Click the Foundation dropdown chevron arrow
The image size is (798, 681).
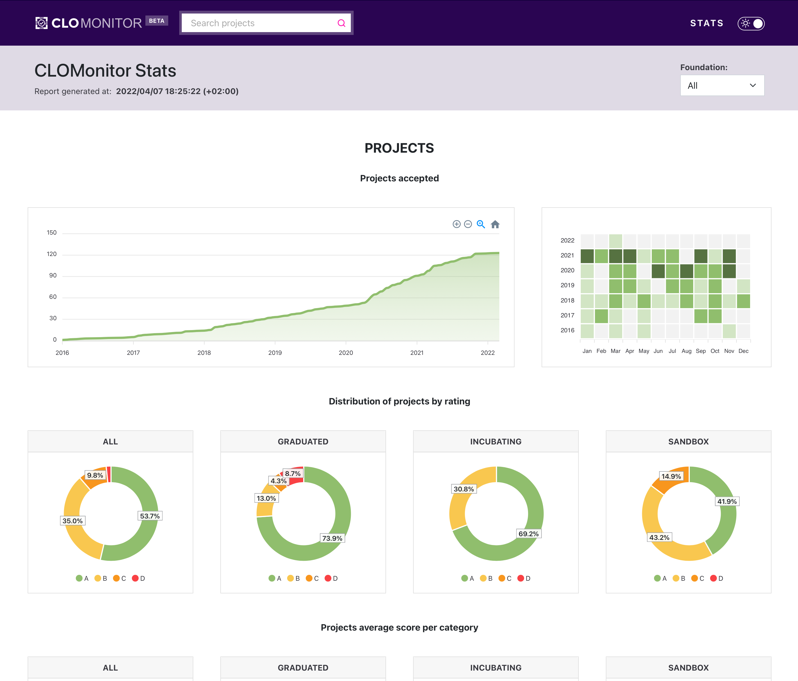click(x=753, y=85)
